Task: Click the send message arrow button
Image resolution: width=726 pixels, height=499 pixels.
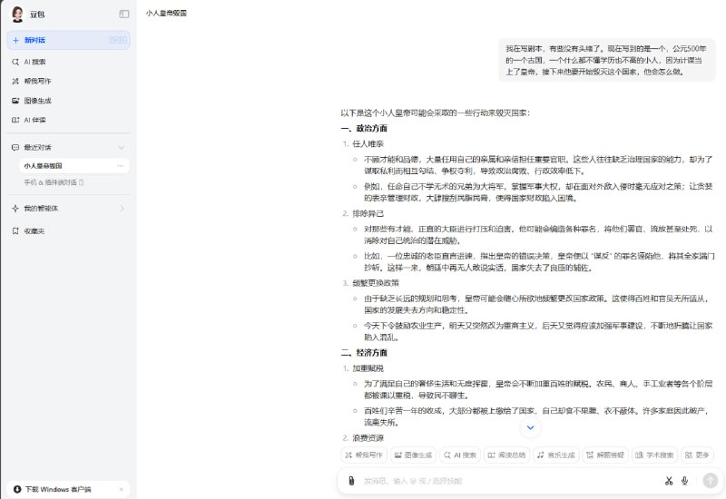Action: (711, 481)
